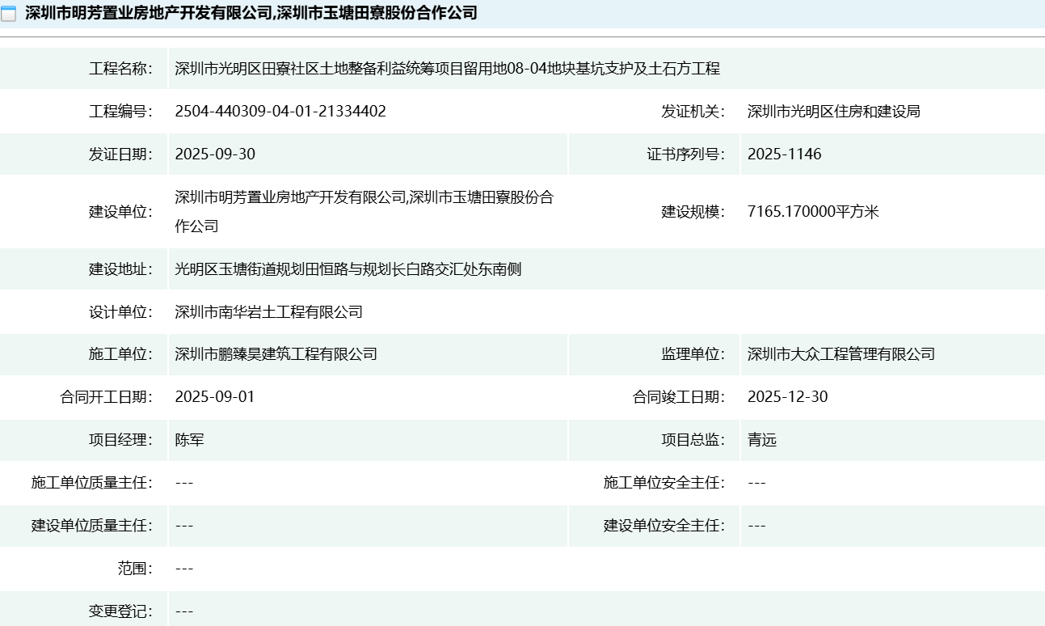
Task: Select the issue date 2025-09-30
Action: pyautogui.click(x=215, y=154)
